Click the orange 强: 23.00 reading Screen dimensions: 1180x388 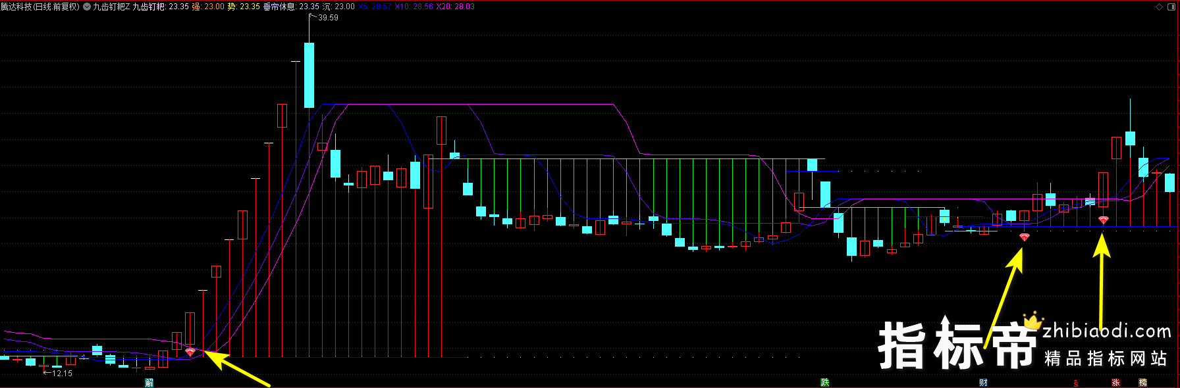[x=208, y=7]
